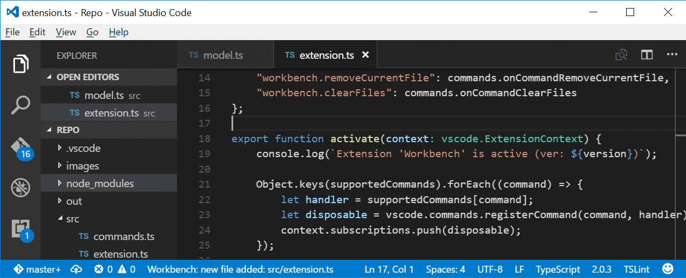The image size is (686, 278).
Task: Open the Edit menu
Action: (x=37, y=32)
